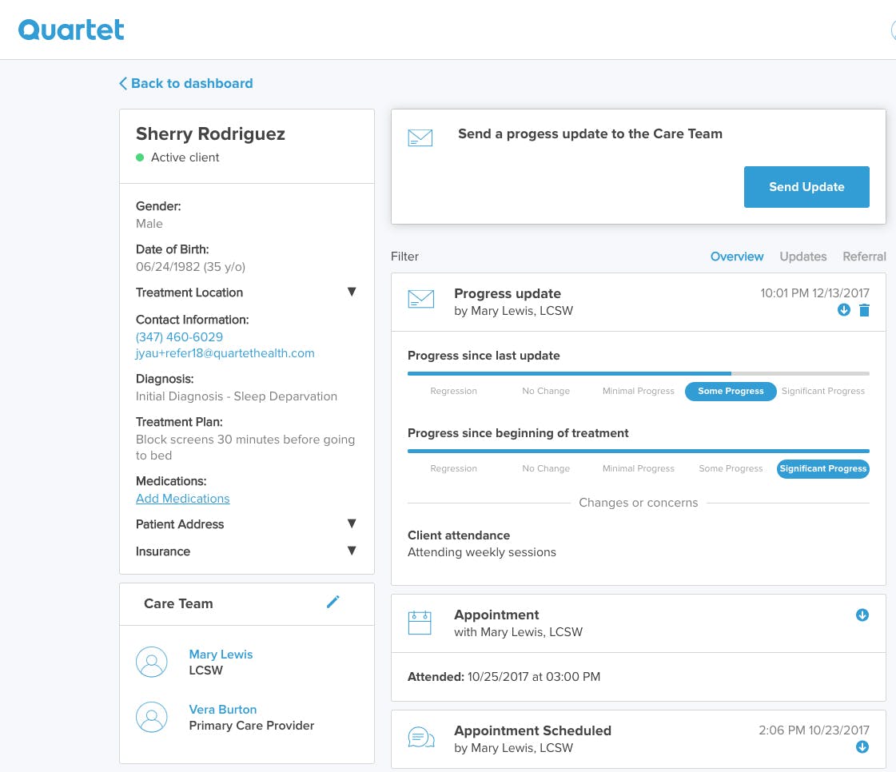Click Mary Lewis avatar icon
Screen dimensions: 896x772
[152, 662]
